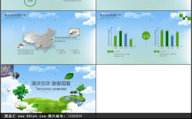Screen dimensions: 192x119
Task: Click the blue bar in the 2016 chart
Action: point(126,40)
